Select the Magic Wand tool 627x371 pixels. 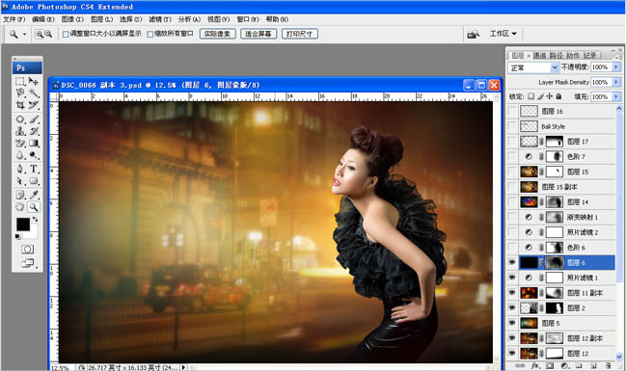coord(34,93)
